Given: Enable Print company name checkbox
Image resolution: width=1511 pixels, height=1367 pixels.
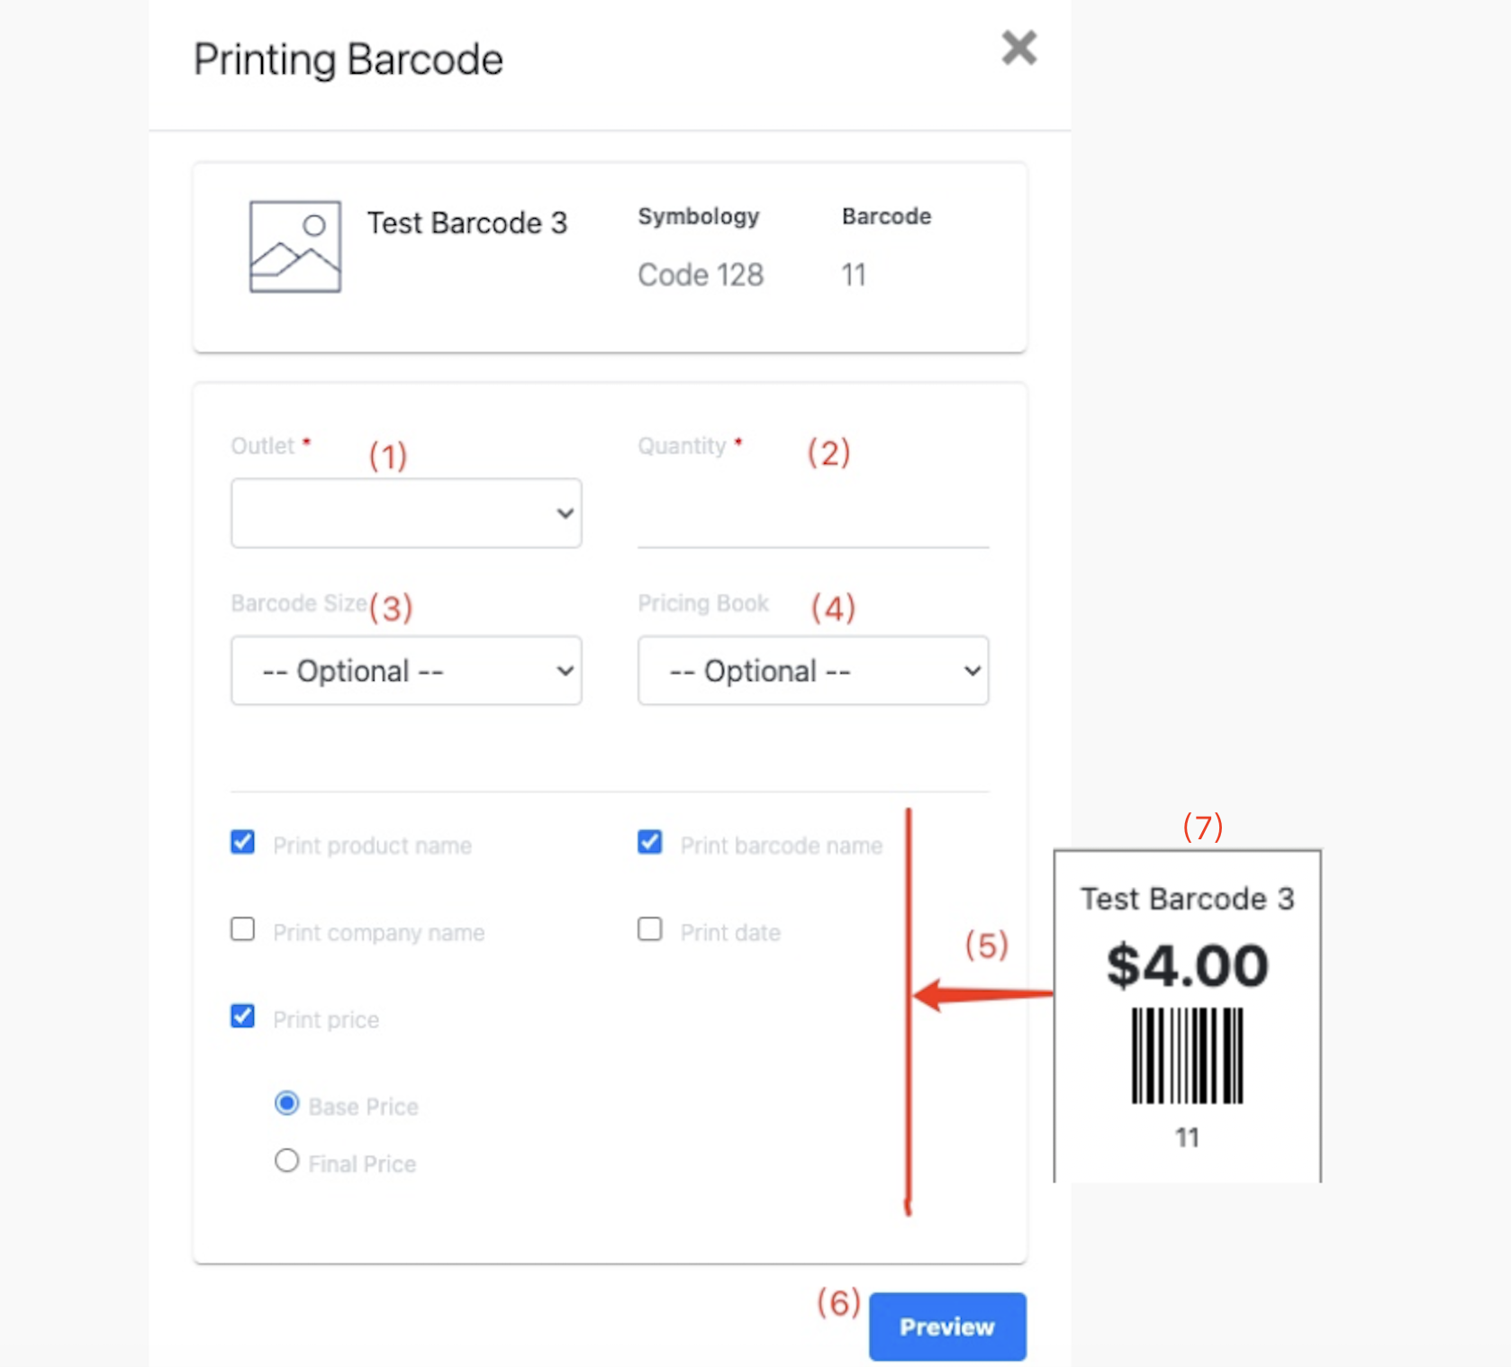Looking at the screenshot, I should [x=242, y=928].
